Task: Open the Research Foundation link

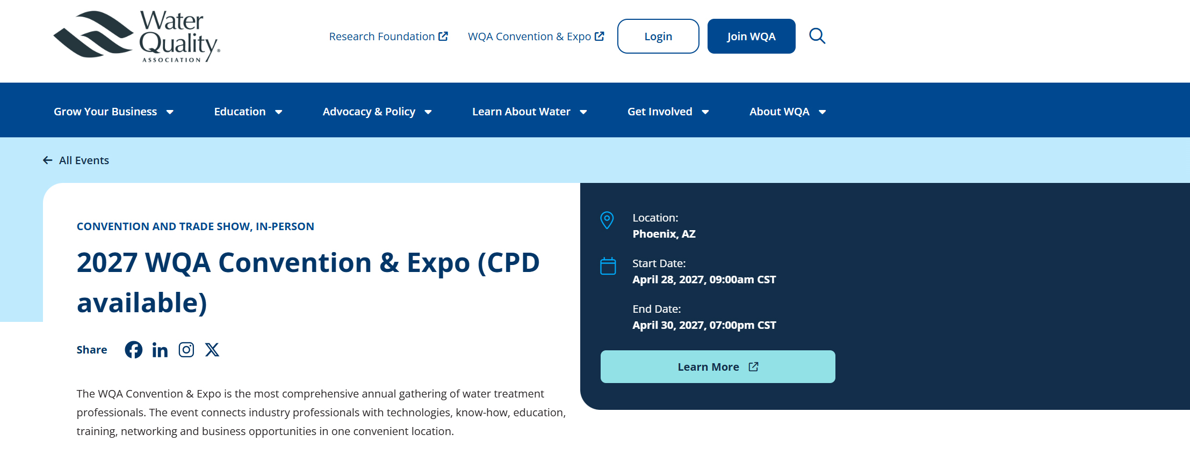Action: tap(388, 36)
